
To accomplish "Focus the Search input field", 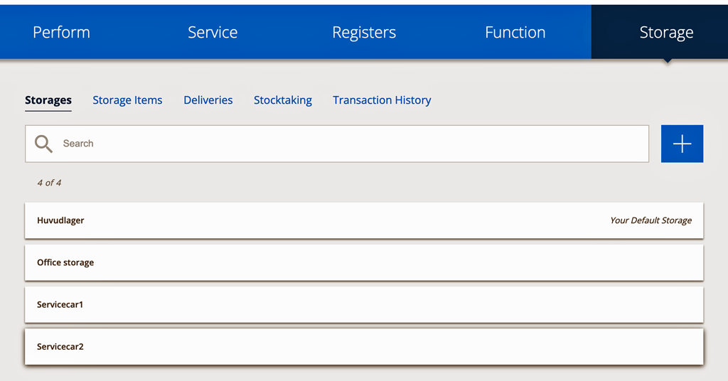I will (337, 144).
